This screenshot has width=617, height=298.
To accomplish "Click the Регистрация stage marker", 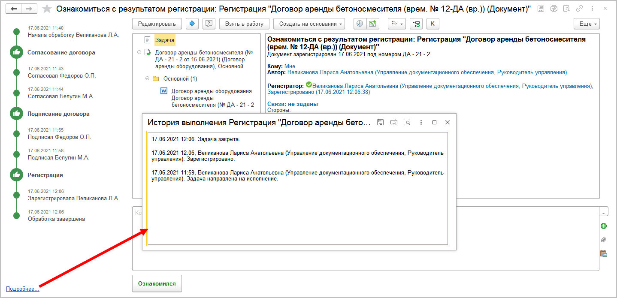I will point(16,175).
